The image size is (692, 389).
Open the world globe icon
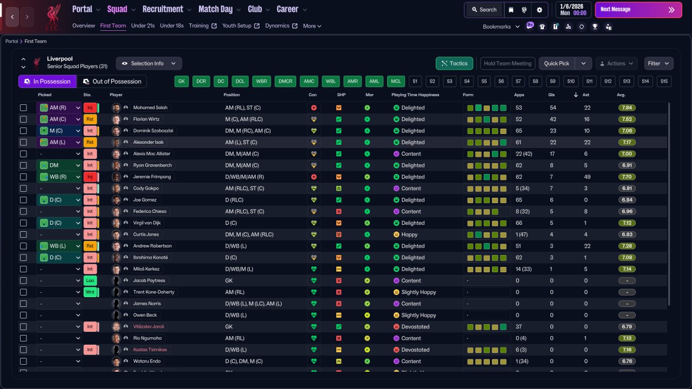click(x=524, y=10)
